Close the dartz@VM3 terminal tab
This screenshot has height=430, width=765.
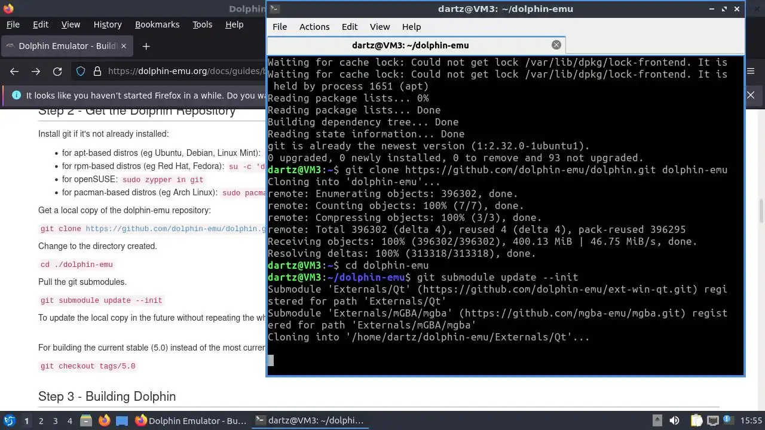pyautogui.click(x=556, y=45)
